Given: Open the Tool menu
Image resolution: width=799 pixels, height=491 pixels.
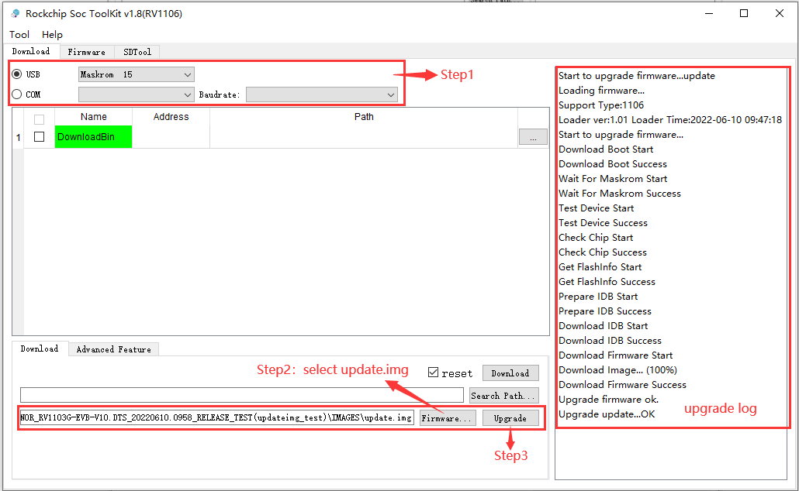Looking at the screenshot, I should (19, 34).
